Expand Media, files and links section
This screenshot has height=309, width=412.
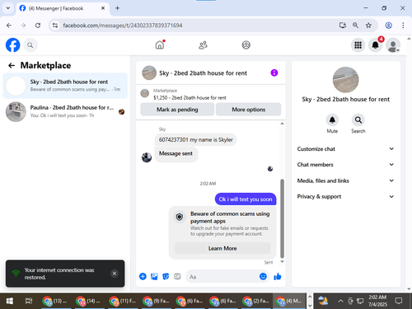point(345,180)
